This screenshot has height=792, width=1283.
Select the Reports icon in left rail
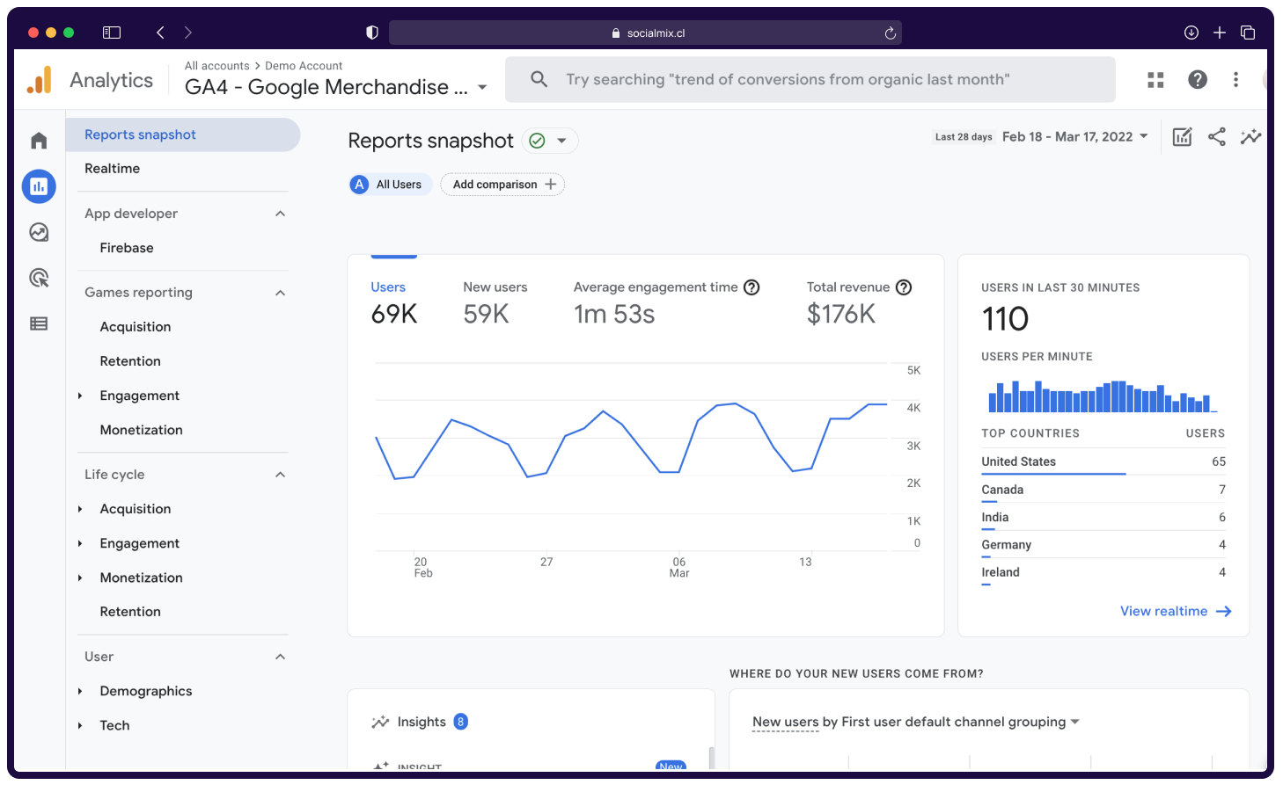[39, 186]
